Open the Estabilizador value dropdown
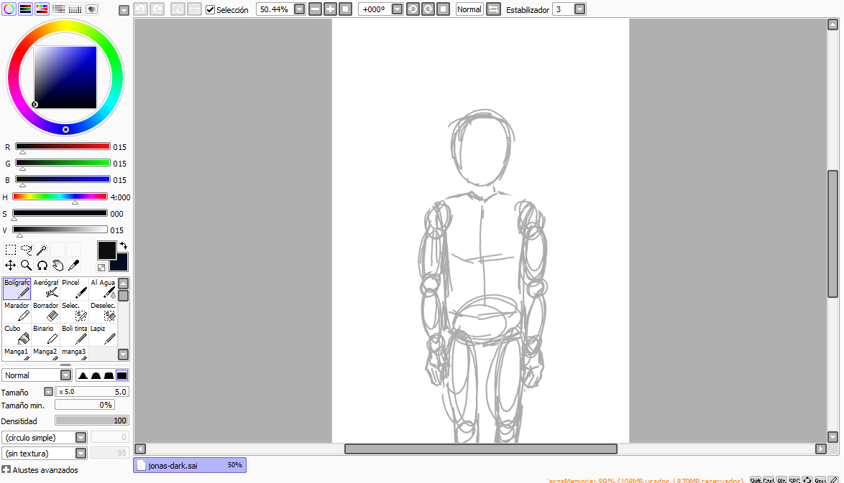 click(x=579, y=9)
